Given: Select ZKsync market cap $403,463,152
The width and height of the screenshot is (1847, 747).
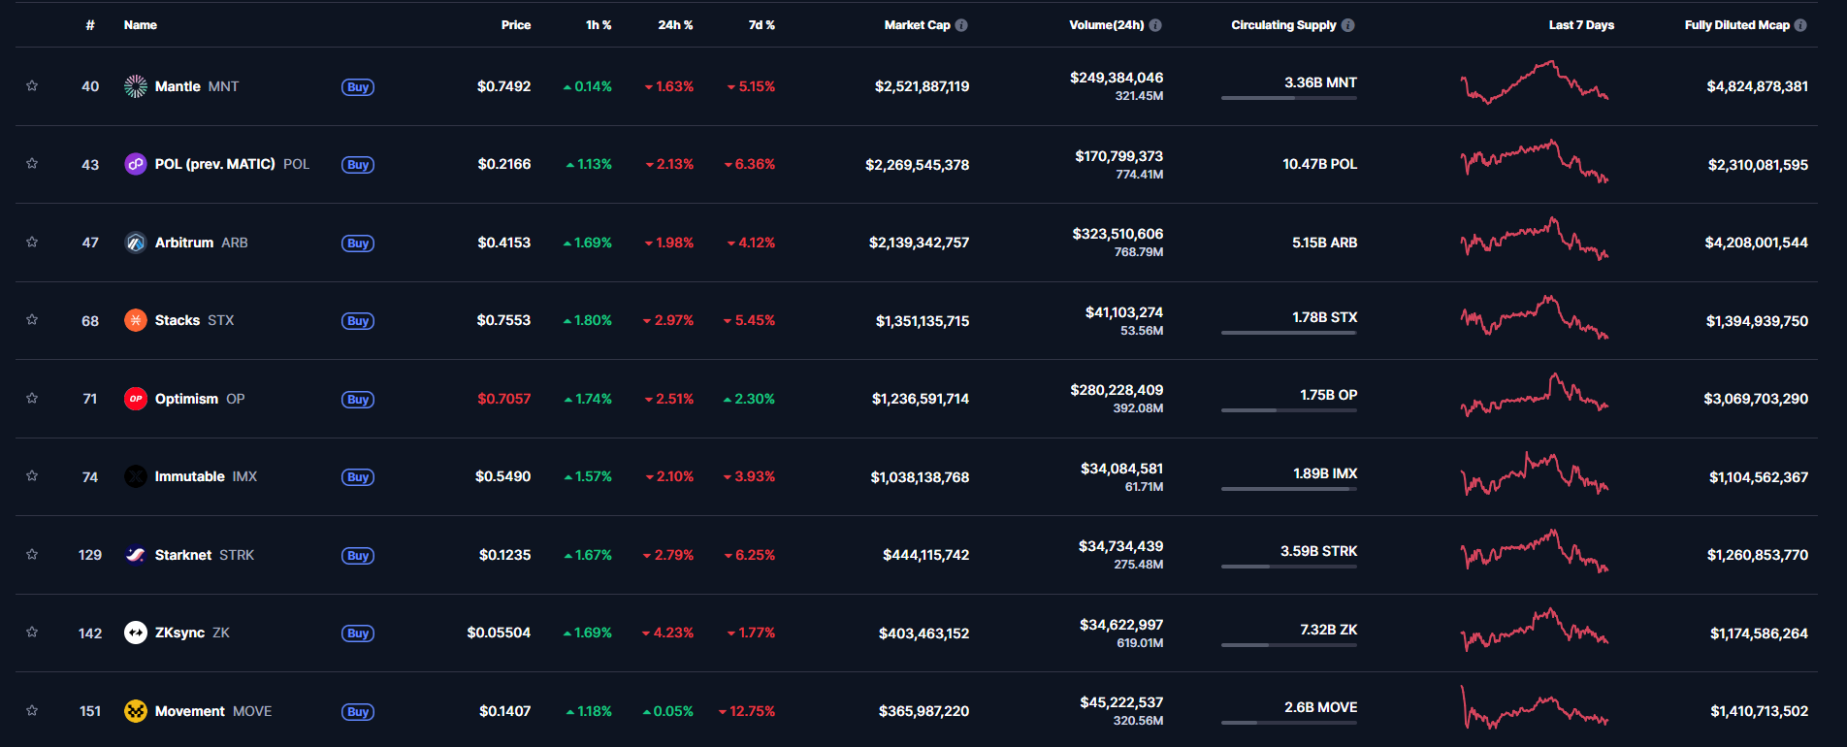Looking at the screenshot, I should tap(923, 633).
